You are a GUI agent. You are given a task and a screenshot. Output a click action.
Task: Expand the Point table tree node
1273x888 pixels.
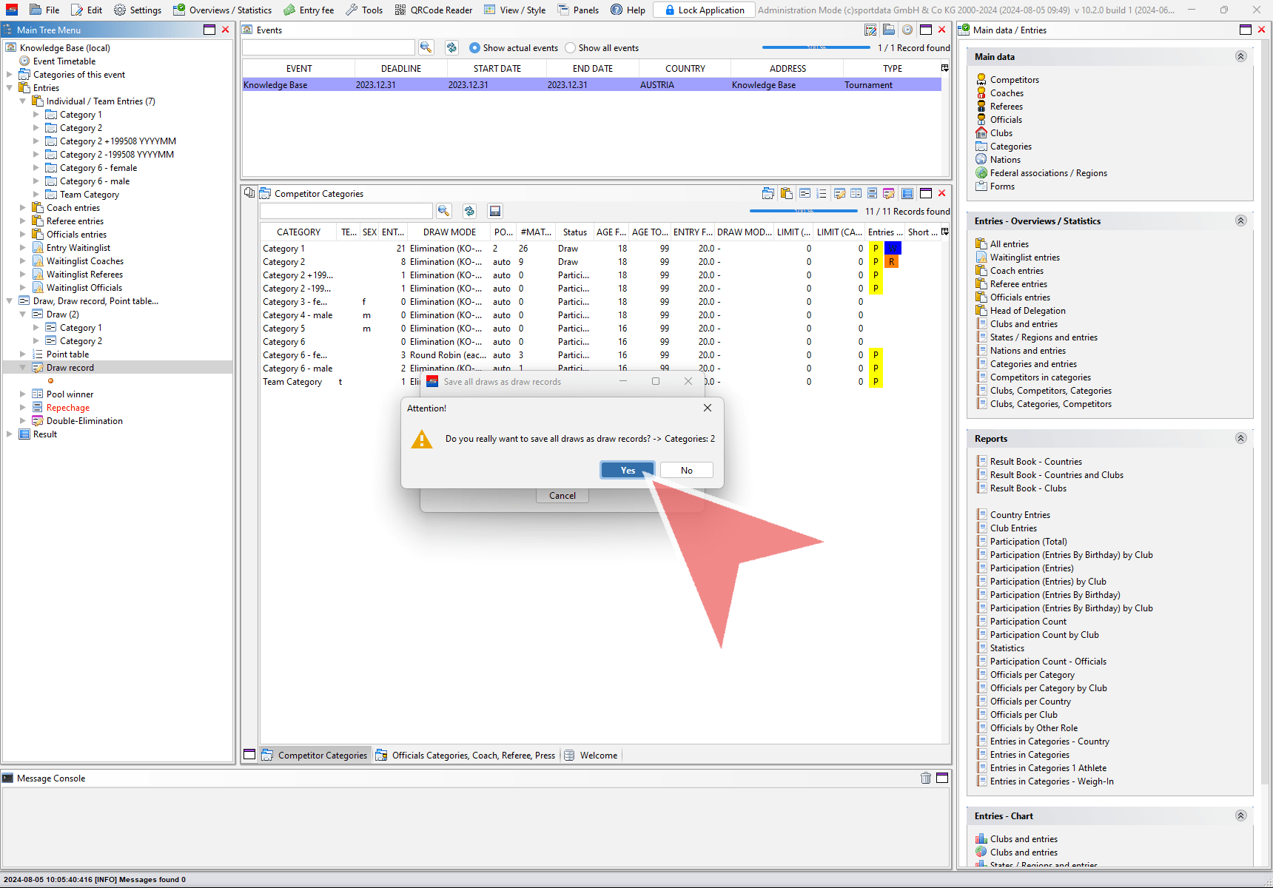pos(23,354)
